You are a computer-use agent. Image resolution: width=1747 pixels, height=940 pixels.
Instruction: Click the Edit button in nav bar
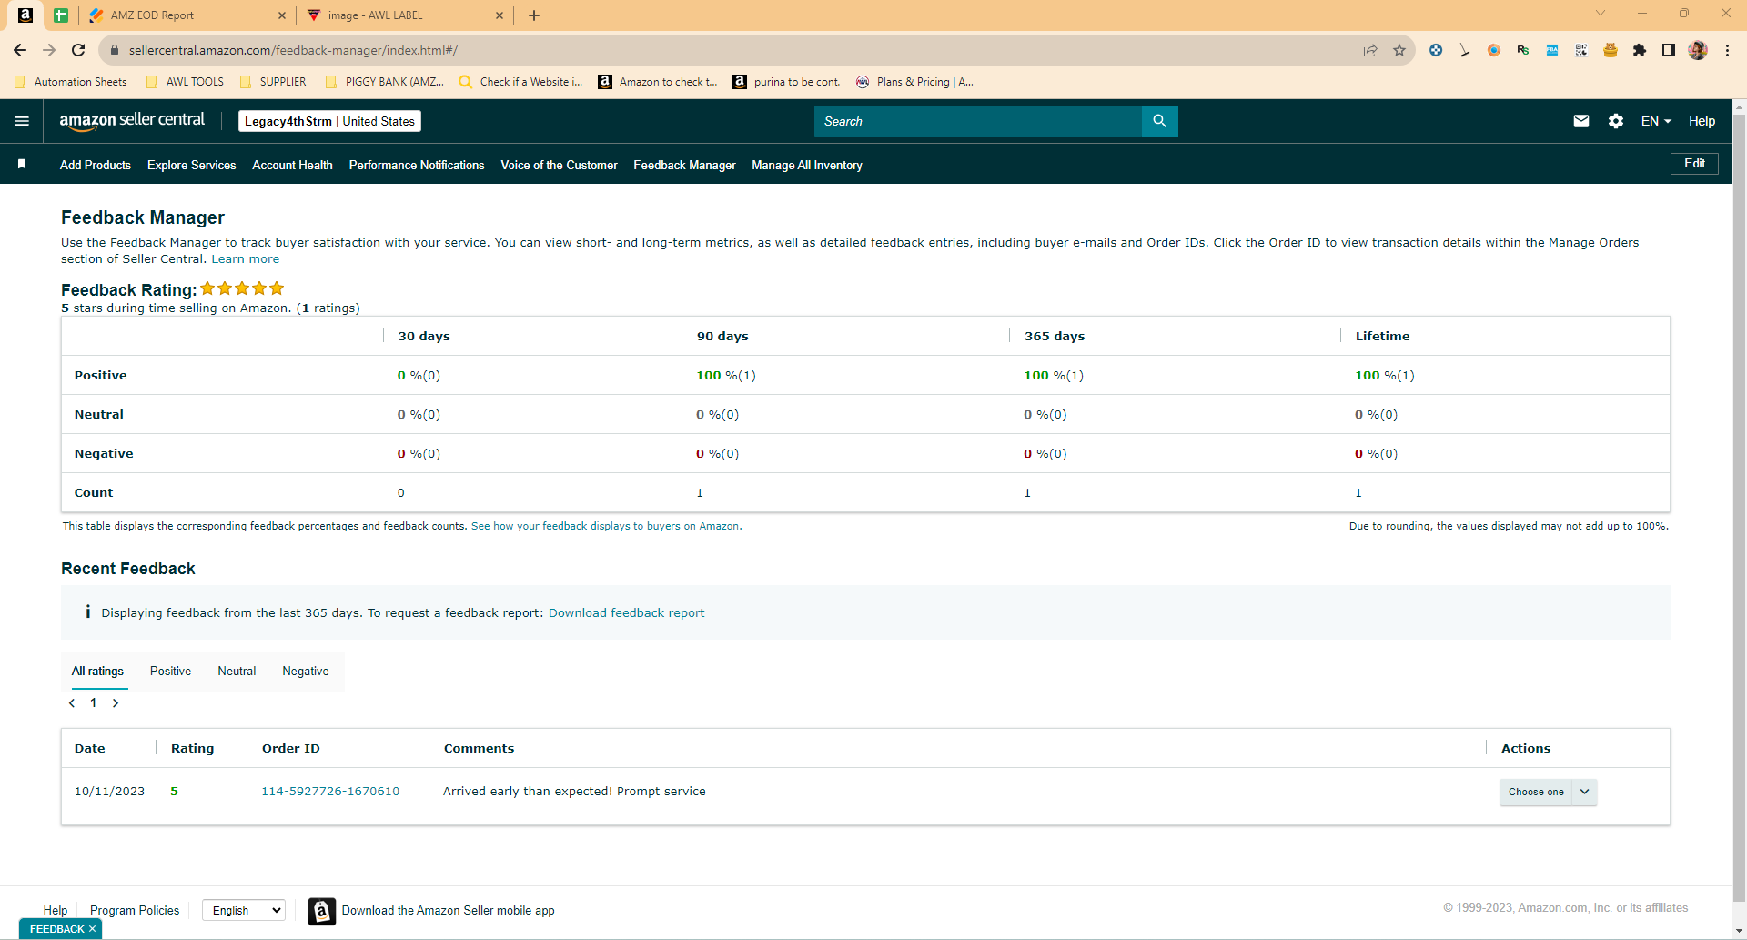[1694, 164]
